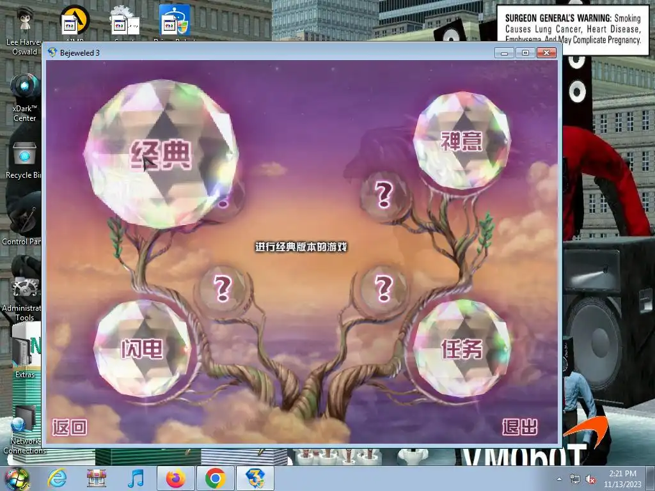Open the store stall taskbar icon
655x491 pixels.
tap(97, 478)
